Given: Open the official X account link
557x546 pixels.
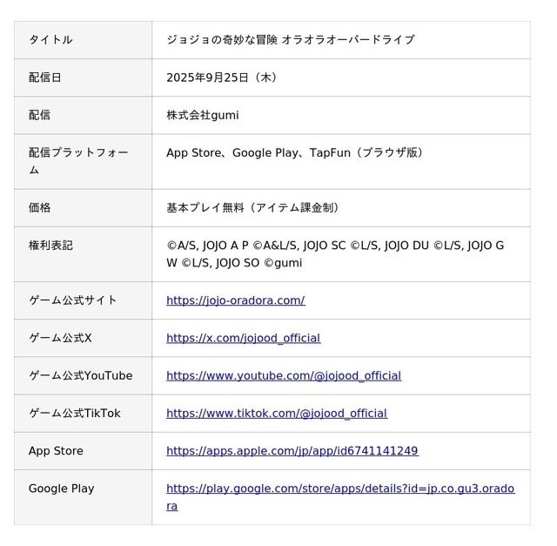Looking at the screenshot, I should tap(244, 338).
